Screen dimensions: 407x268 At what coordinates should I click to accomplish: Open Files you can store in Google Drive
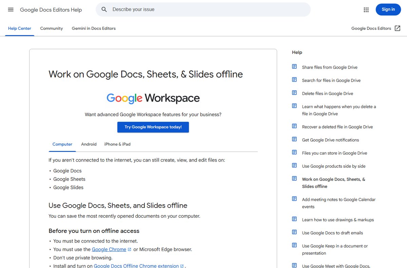(334, 153)
